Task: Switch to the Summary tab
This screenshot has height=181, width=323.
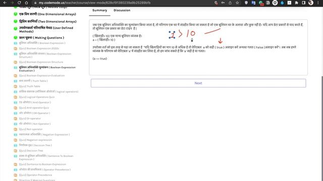Action: pyautogui.click(x=100, y=10)
